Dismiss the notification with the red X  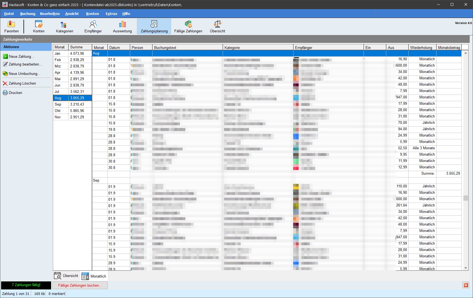466,285
